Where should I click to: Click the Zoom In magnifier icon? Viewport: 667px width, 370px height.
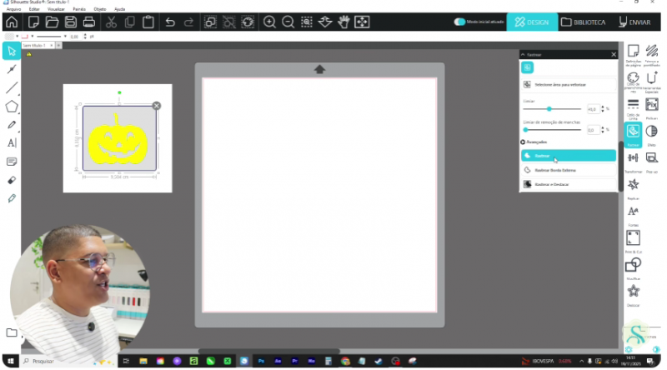(x=269, y=22)
